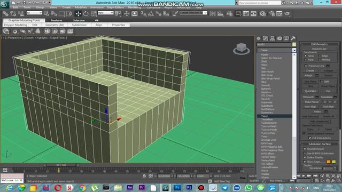Open the Create command panel tab

pyautogui.click(x=259, y=38)
